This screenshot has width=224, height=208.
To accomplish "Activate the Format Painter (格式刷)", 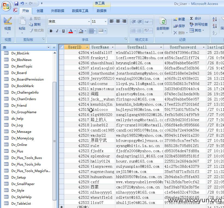I will 36,30.
